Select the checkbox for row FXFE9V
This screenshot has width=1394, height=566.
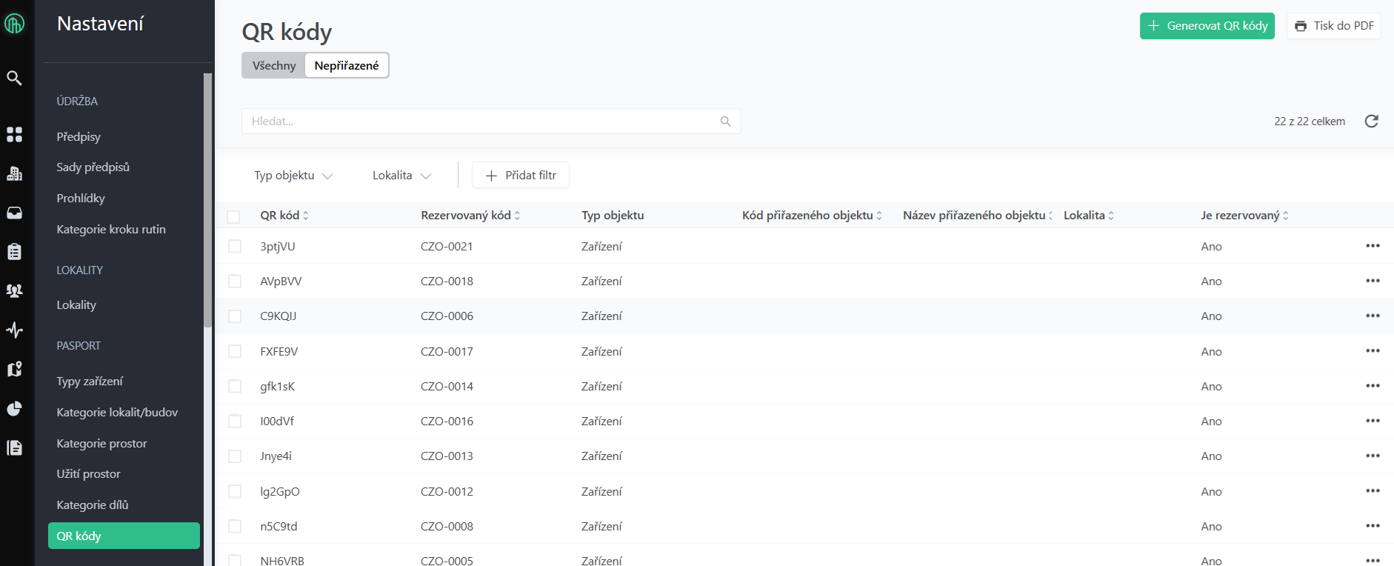tap(235, 351)
